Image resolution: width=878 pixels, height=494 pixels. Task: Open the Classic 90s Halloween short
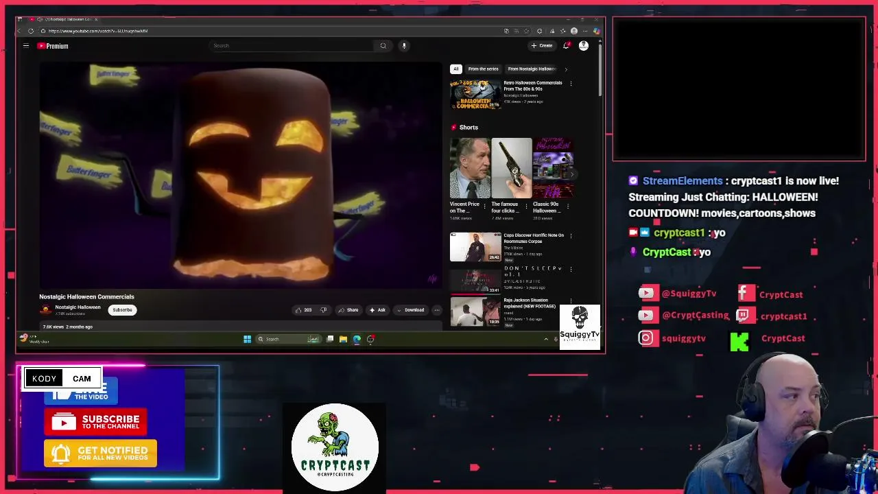tap(553, 168)
